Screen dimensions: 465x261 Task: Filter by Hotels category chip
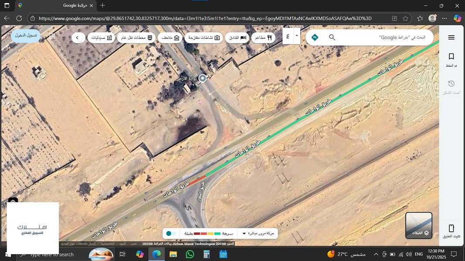(x=238, y=38)
